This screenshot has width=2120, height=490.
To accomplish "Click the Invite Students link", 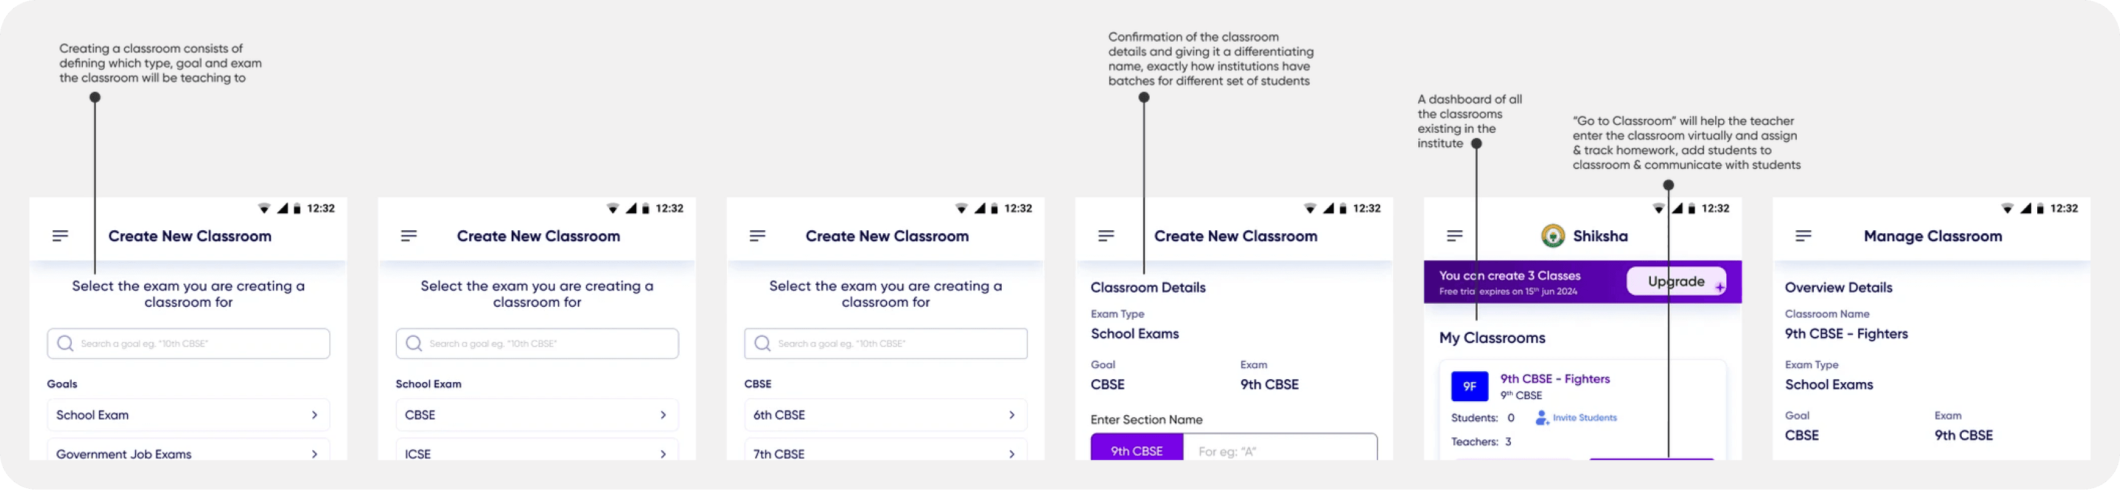I will pyautogui.click(x=1584, y=418).
